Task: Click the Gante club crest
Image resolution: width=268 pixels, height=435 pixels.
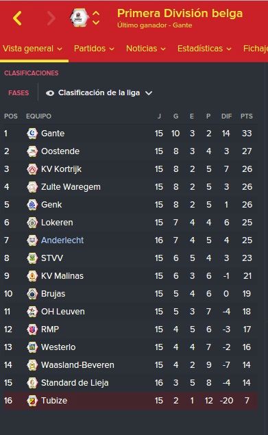Action: 32,134
